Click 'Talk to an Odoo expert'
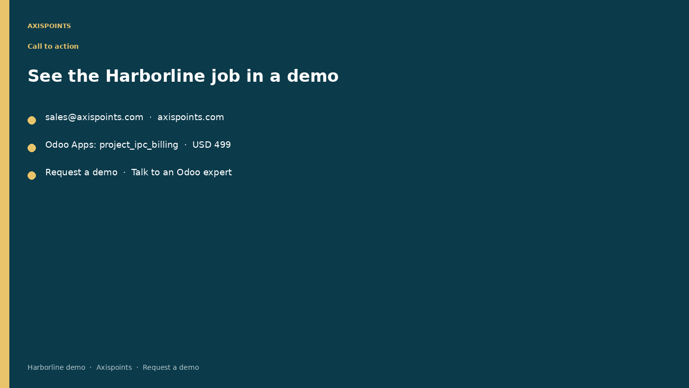This screenshot has width=689, height=388. click(182, 172)
